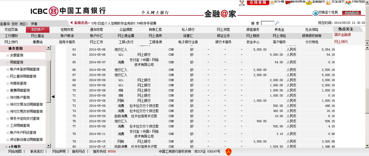Viewport: 369px width, 156px height.
Task: Open 预付交易历史明细查询 in the sidebar
Action: click(26, 111)
